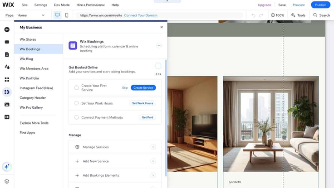This screenshot has height=188, width=334.
Task: Switch to desktop view icon
Action: (x=57, y=15)
